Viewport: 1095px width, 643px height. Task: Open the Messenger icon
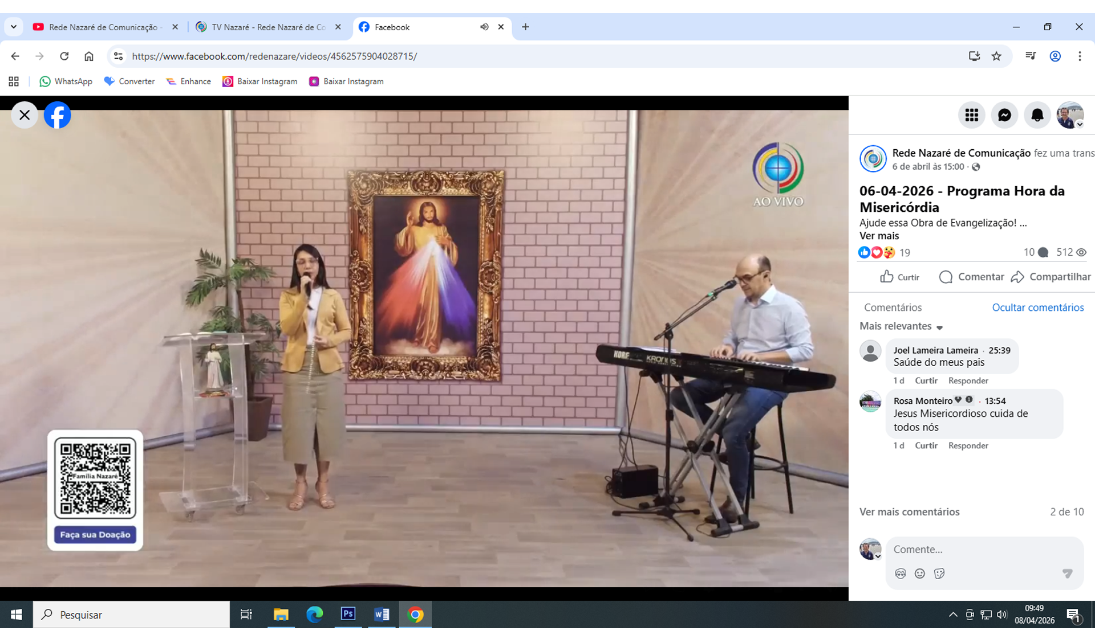[x=1004, y=115]
